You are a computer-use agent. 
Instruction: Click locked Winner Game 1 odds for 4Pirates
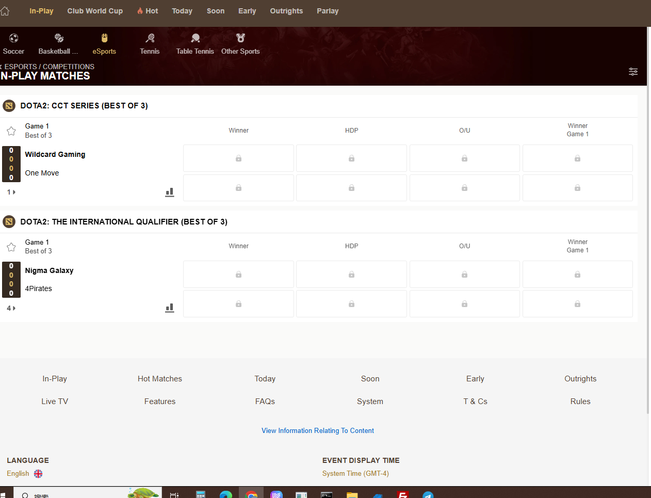[x=577, y=303]
